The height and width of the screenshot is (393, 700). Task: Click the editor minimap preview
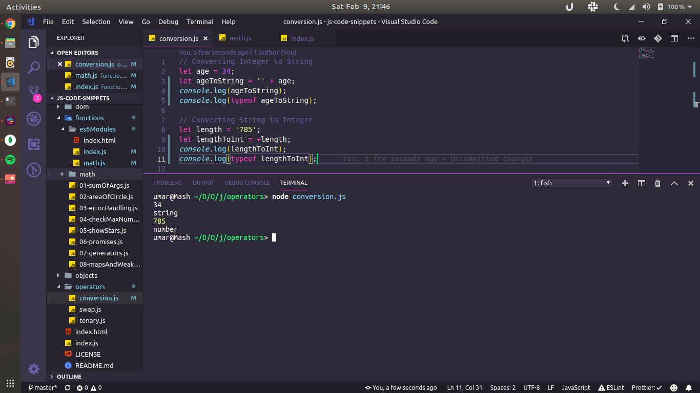[647, 53]
